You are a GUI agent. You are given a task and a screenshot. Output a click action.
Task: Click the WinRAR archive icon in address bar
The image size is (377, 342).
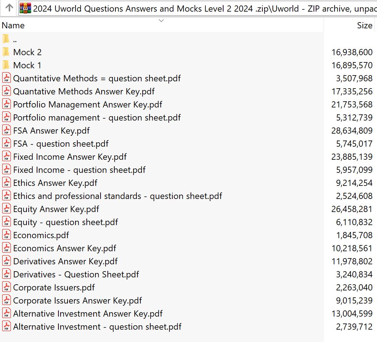[25, 8]
